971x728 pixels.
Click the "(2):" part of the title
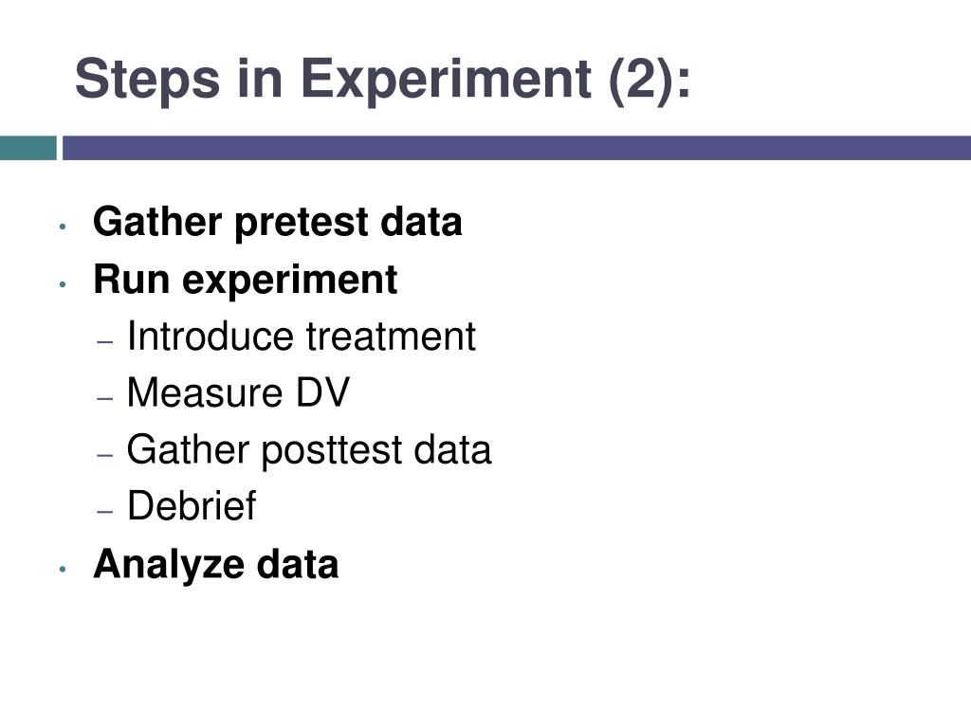[x=650, y=80]
